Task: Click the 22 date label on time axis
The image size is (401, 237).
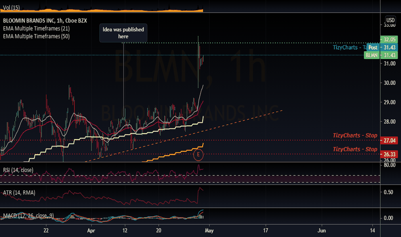Action: [46, 231]
